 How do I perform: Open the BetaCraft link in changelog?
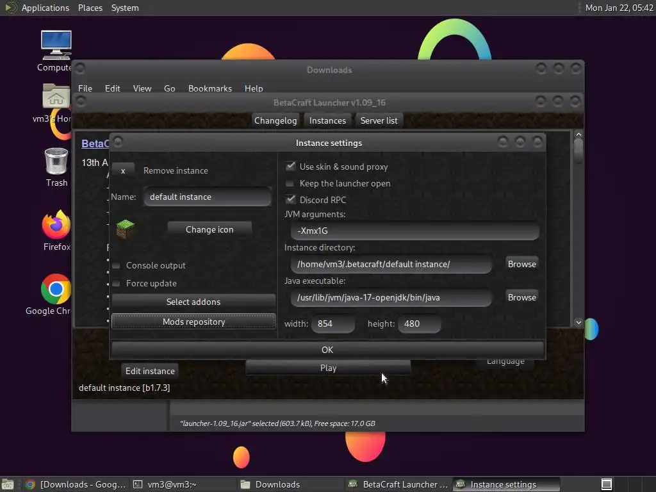(95, 143)
